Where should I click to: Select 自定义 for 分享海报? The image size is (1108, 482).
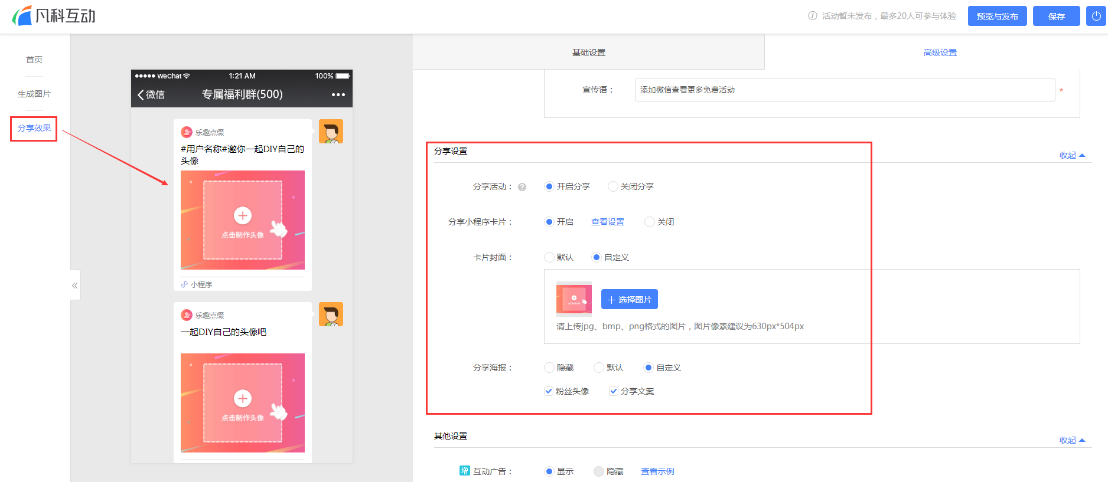(648, 368)
